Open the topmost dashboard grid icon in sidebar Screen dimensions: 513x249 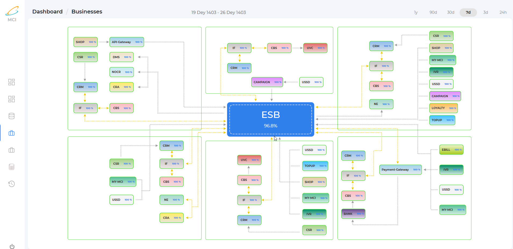coord(12,82)
